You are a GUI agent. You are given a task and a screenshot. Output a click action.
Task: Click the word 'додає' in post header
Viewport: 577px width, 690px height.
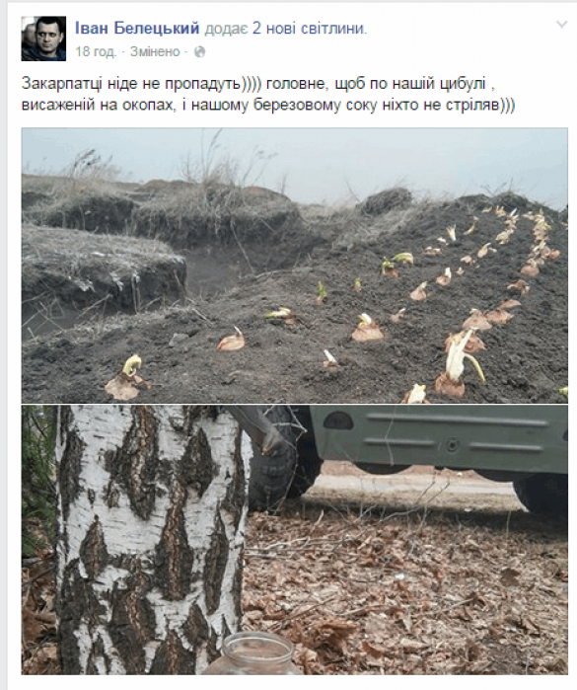click(226, 29)
